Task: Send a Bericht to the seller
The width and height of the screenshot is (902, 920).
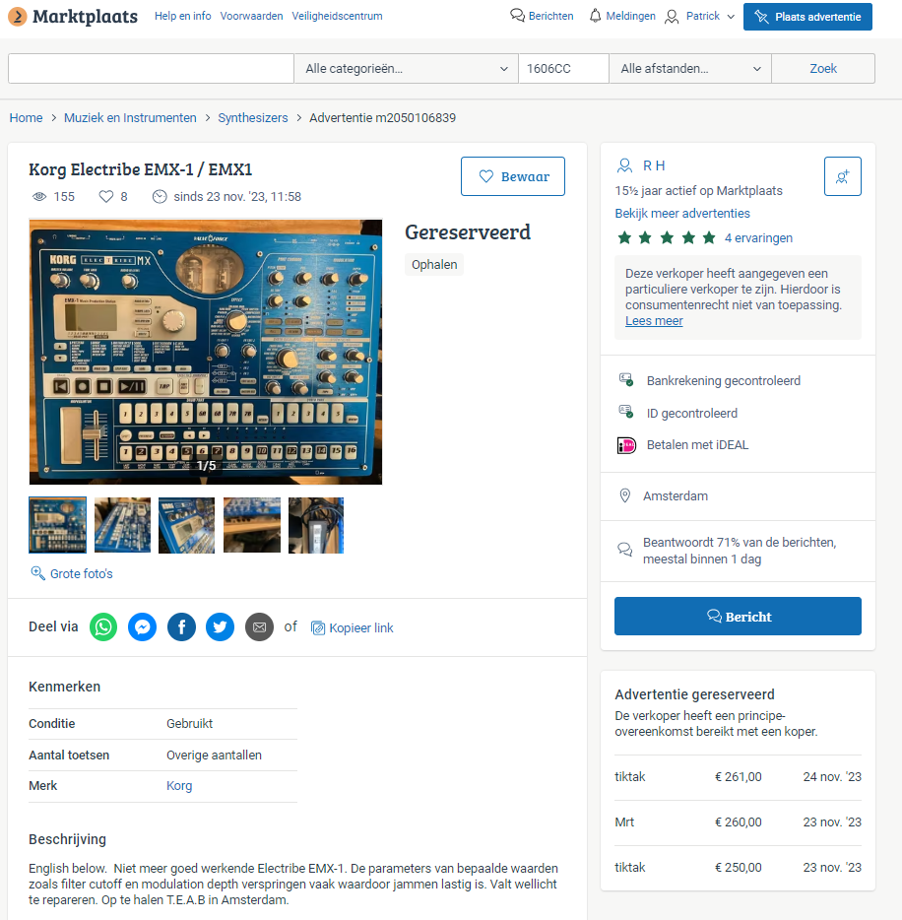Action: coord(738,616)
